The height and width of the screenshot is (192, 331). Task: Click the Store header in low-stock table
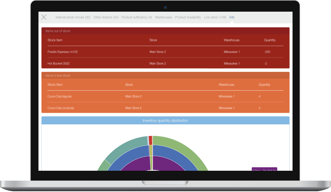tap(129, 84)
